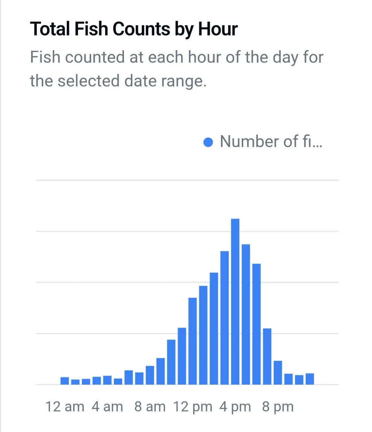372x432 pixels.
Task: Click the "12 pm" axis label
Action: coord(193,407)
